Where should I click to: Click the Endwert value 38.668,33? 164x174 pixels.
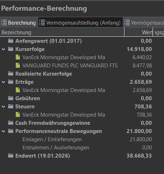(x=139, y=156)
